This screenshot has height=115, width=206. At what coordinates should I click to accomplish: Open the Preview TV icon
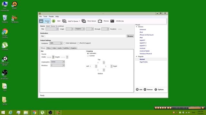100,21
